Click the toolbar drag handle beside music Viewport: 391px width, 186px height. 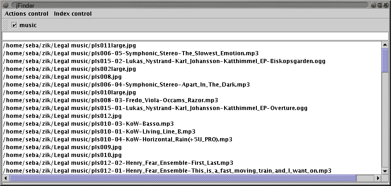point(5,25)
